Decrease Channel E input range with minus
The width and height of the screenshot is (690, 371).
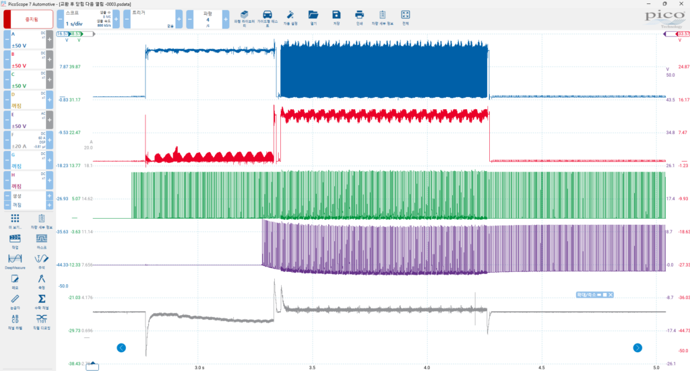point(7,120)
